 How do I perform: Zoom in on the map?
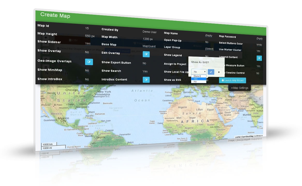(x=46, y=38)
